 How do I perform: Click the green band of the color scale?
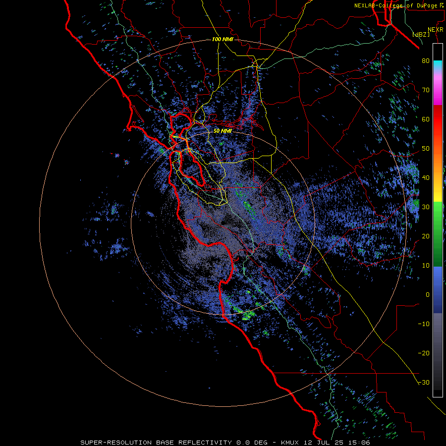[x=438, y=234]
